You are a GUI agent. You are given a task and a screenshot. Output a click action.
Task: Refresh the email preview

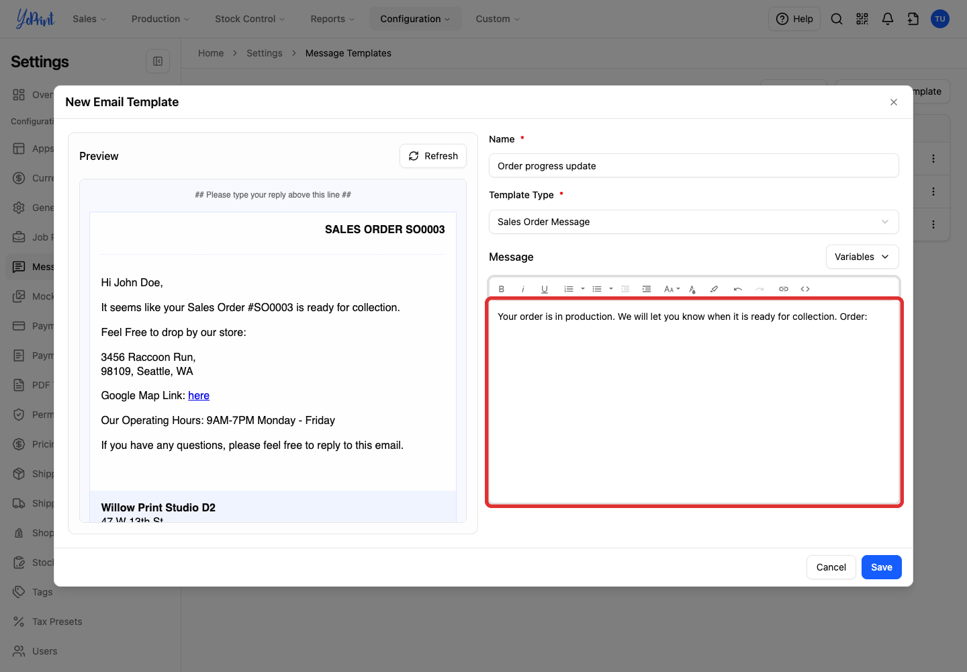click(x=433, y=156)
